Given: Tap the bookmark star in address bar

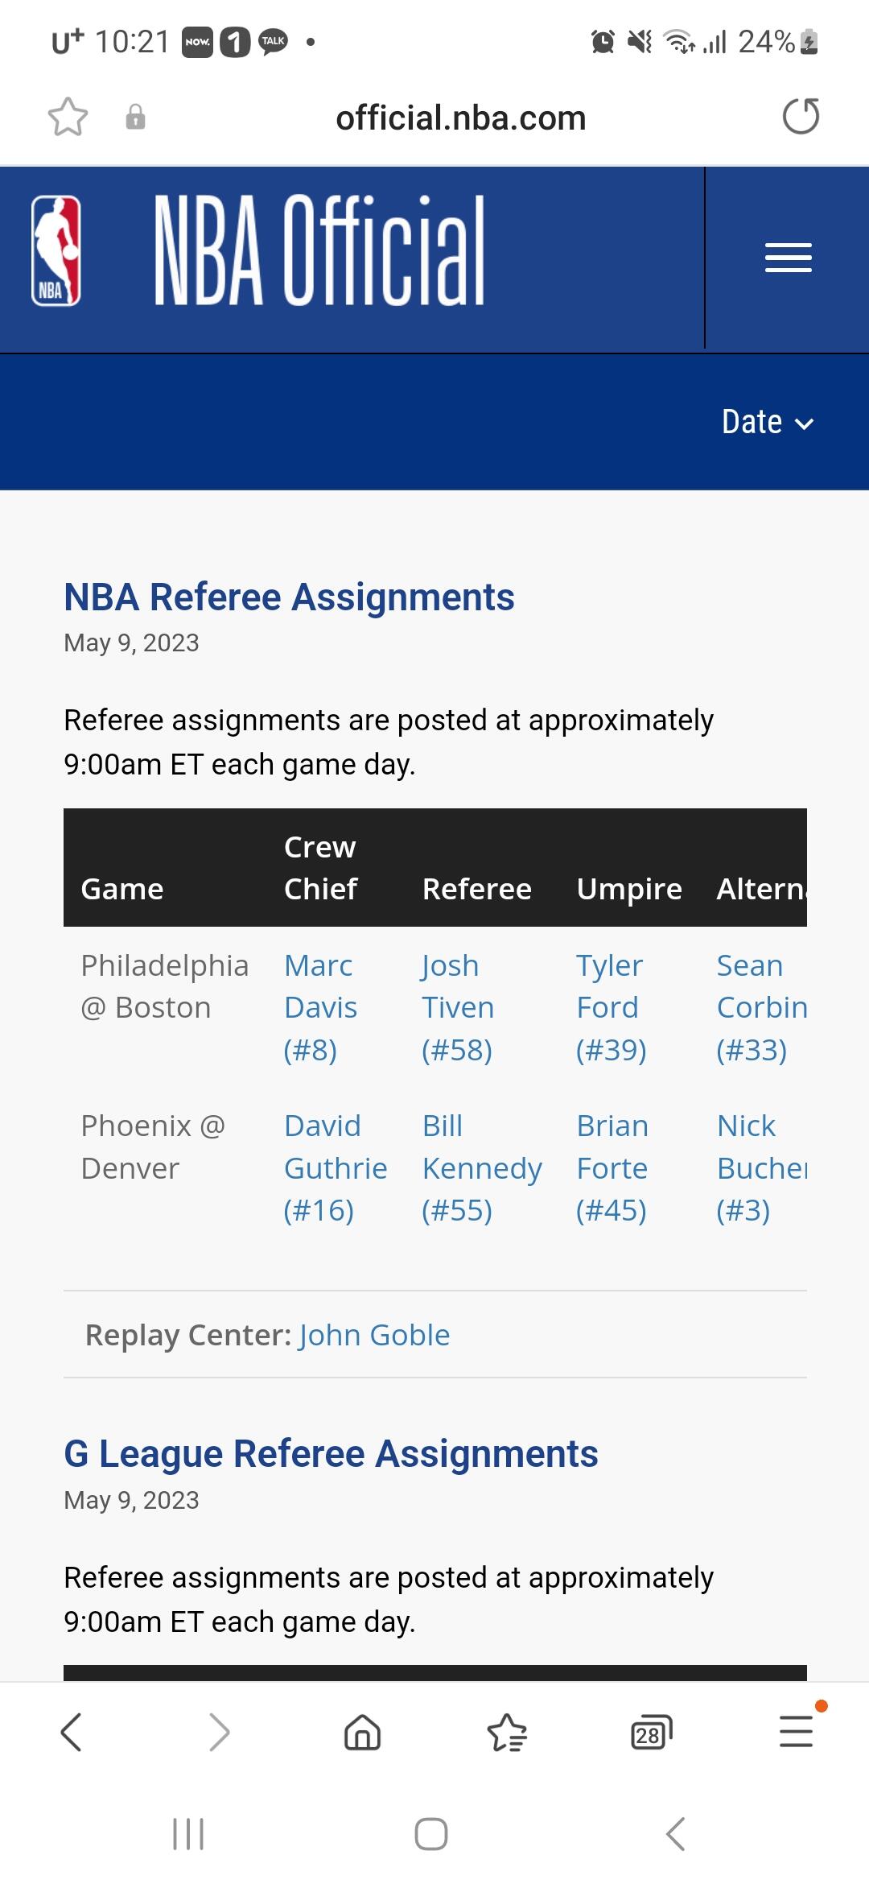Looking at the screenshot, I should pos(68,118).
